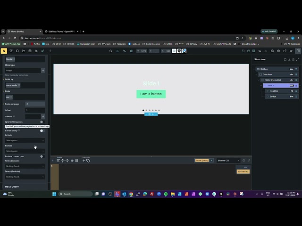302x226 pixels.
Task: Open the Filter media by mime type link
Action: pyautogui.click(x=17, y=75)
